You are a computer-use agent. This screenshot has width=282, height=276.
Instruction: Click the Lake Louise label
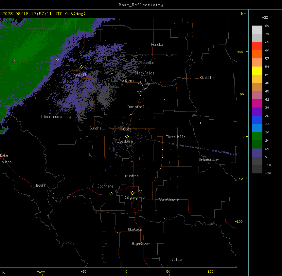tap(6, 159)
